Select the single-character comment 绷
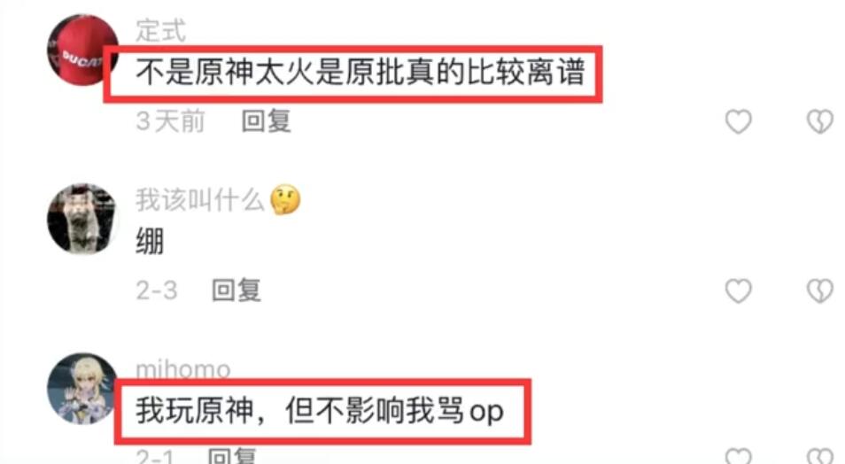 [x=150, y=242]
